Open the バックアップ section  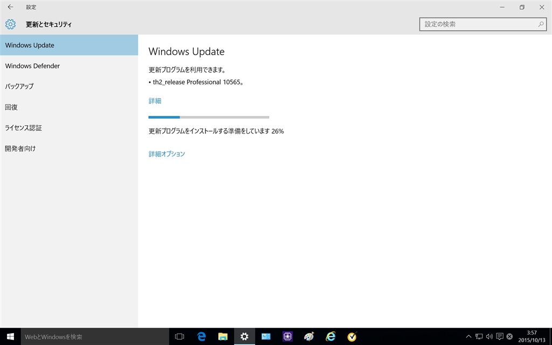(69, 86)
